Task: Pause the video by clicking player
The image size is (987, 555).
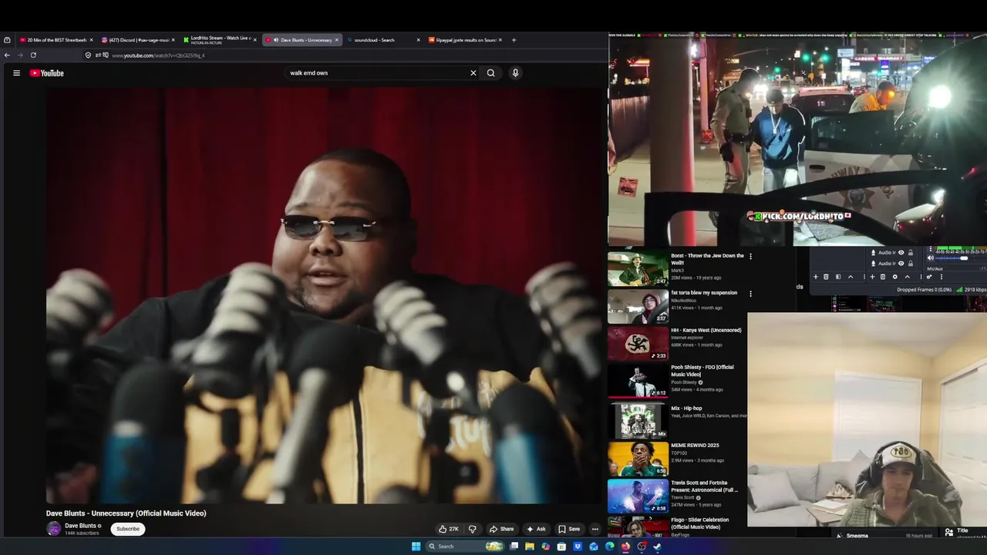Action: (x=324, y=295)
